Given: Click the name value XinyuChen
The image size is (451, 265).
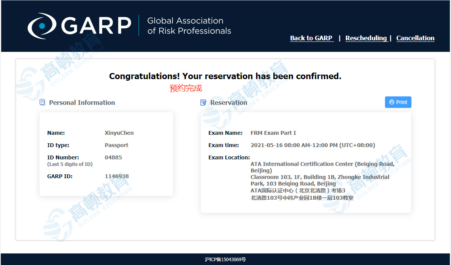Looking at the screenshot, I should (x=119, y=133).
